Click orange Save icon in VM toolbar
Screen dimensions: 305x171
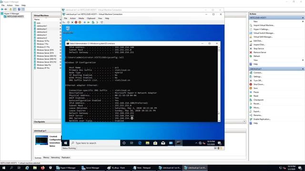pos(80,22)
